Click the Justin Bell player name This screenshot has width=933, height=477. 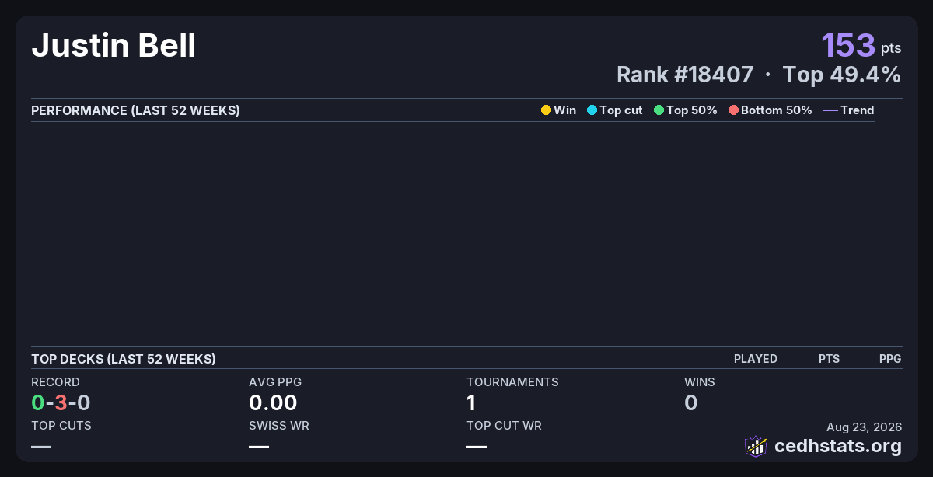(114, 46)
